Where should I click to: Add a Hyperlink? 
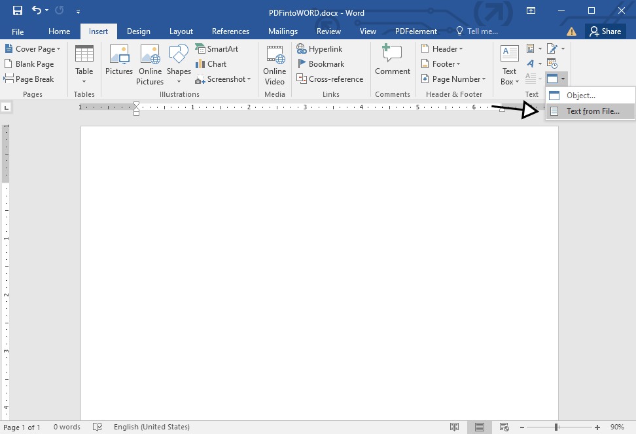click(x=319, y=48)
